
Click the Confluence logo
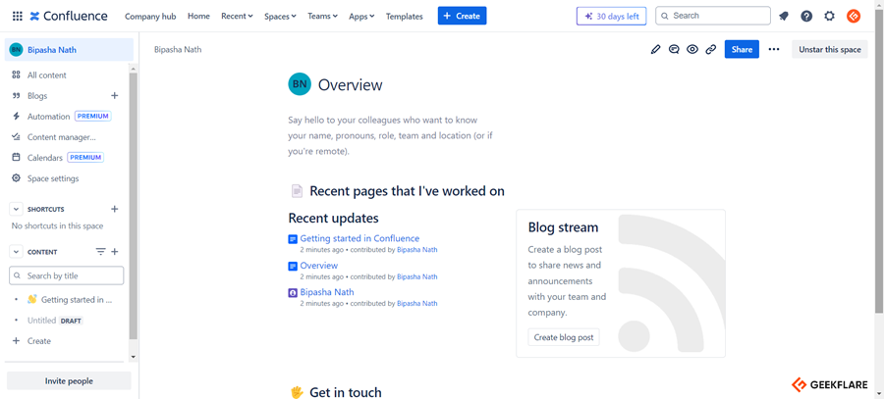tap(69, 16)
